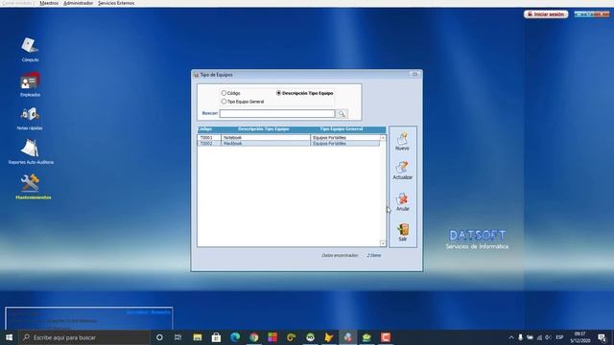This screenshot has width=614, height=345.
Task: Open the Mantenimientos tools icon
Action: pyautogui.click(x=30, y=183)
